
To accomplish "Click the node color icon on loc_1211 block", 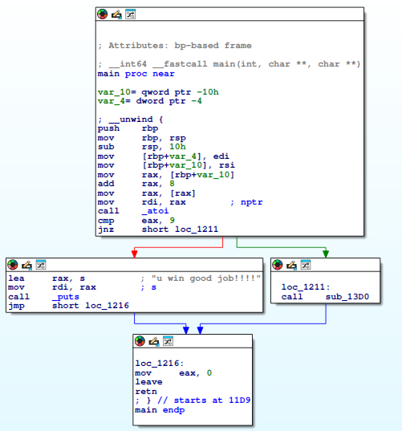I will pyautogui.click(x=278, y=265).
